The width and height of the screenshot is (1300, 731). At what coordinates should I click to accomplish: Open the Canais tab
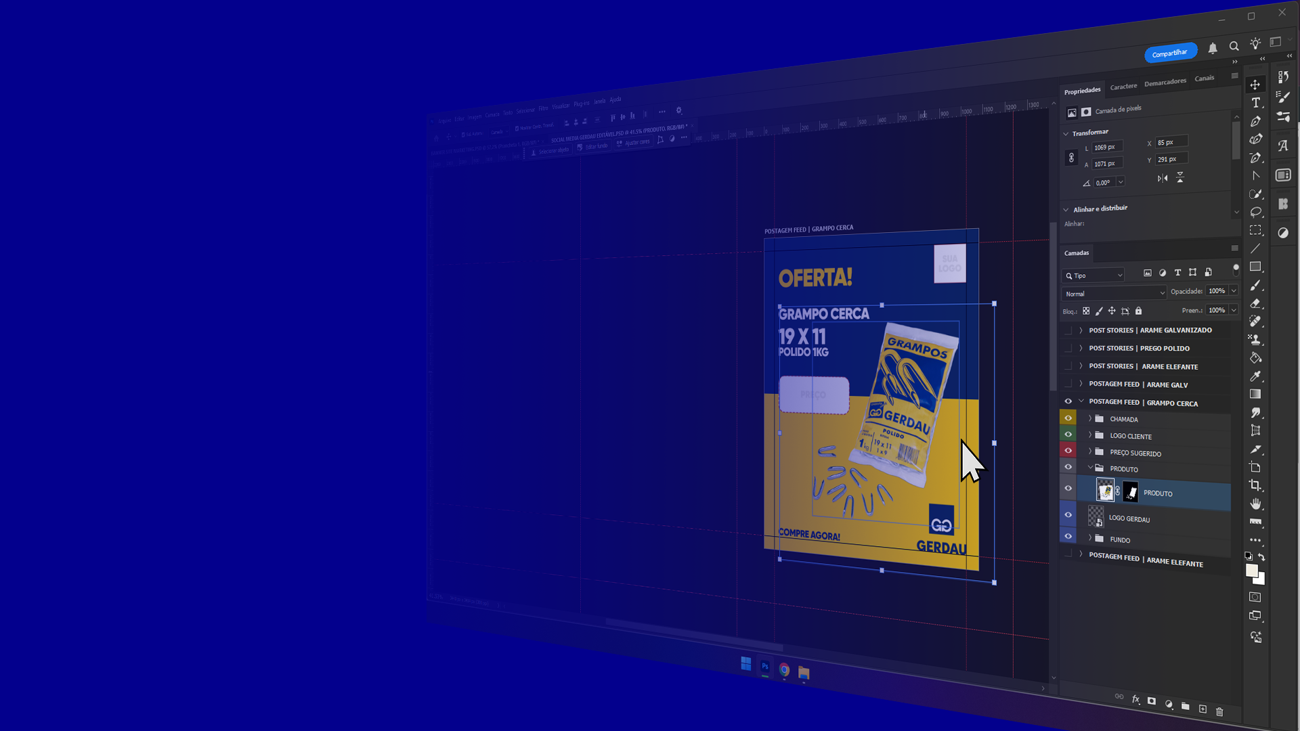1204,79
